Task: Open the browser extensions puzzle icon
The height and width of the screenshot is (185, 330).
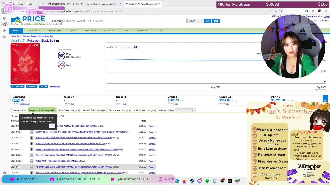Action: [x=313, y=11]
